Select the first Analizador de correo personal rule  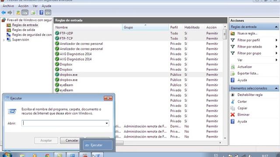81,44
